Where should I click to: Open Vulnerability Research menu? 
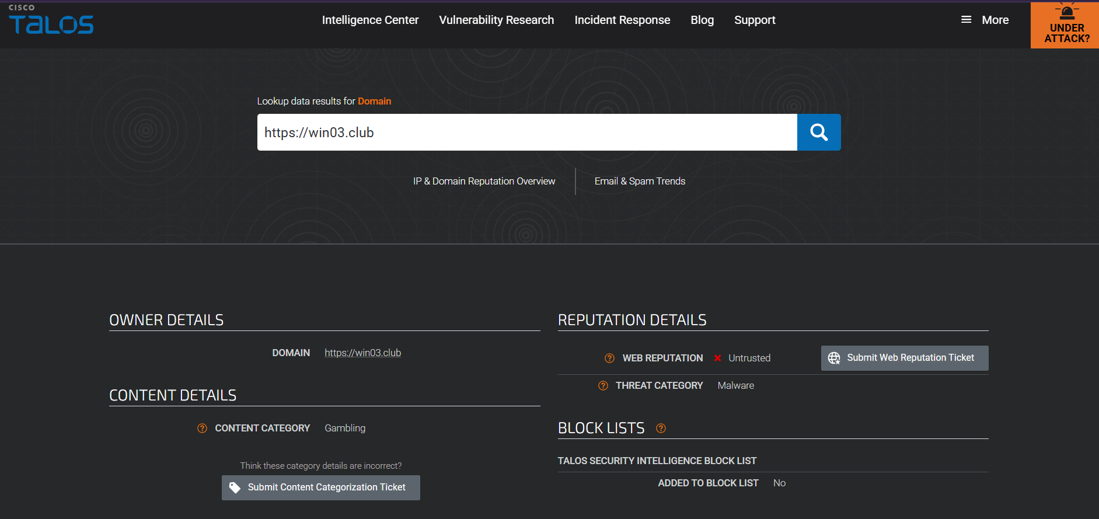click(x=497, y=20)
